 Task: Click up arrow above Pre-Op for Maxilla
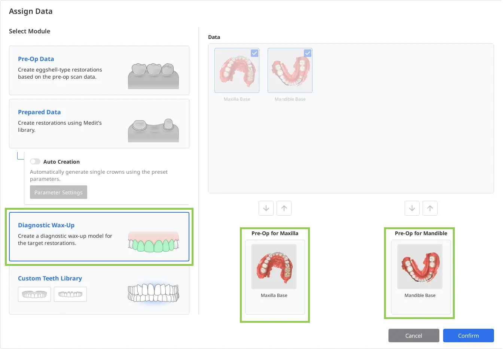[284, 208]
